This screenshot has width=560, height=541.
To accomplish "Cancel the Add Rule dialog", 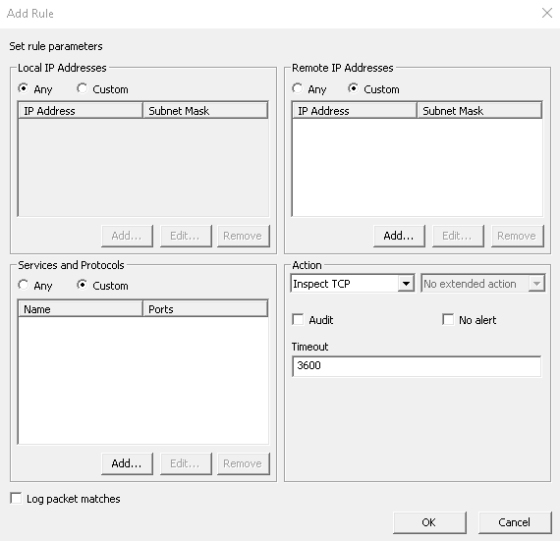I will tap(515, 522).
